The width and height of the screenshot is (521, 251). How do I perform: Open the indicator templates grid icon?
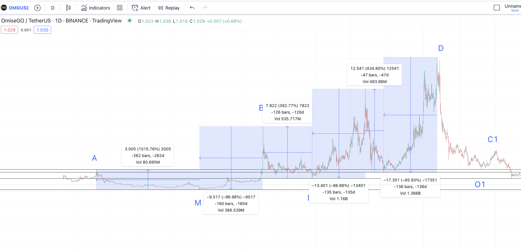click(120, 8)
